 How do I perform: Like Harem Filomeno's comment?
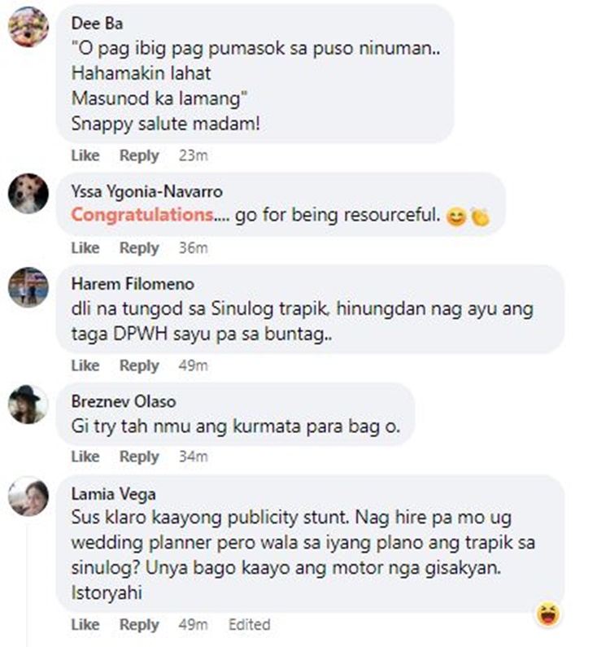coord(85,365)
